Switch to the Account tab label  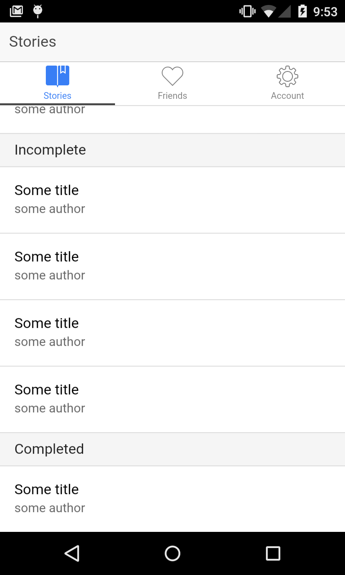pyautogui.click(x=287, y=96)
